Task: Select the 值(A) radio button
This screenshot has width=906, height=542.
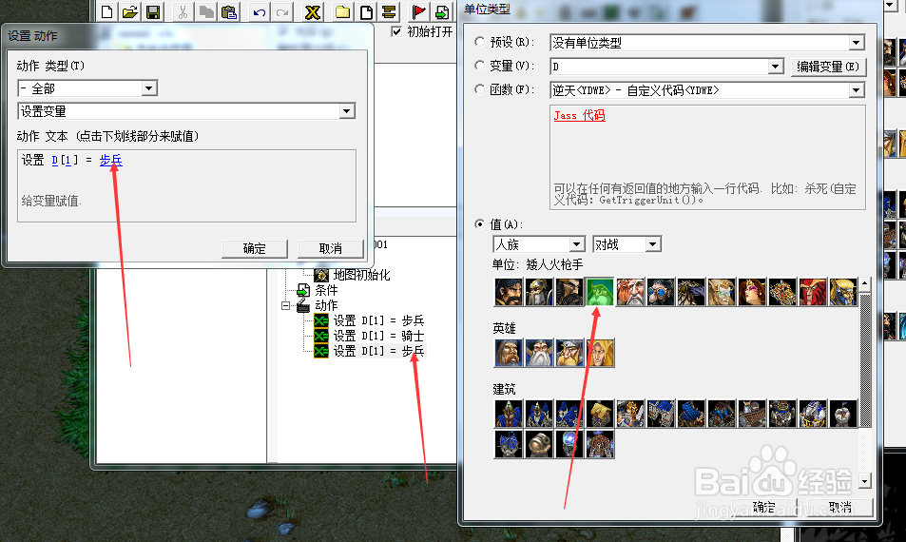Action: point(479,223)
